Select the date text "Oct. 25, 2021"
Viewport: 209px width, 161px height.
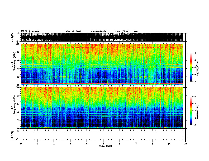coord(74,32)
